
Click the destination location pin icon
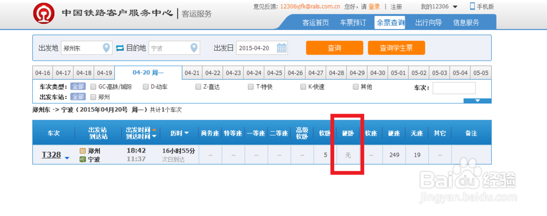coord(194,48)
